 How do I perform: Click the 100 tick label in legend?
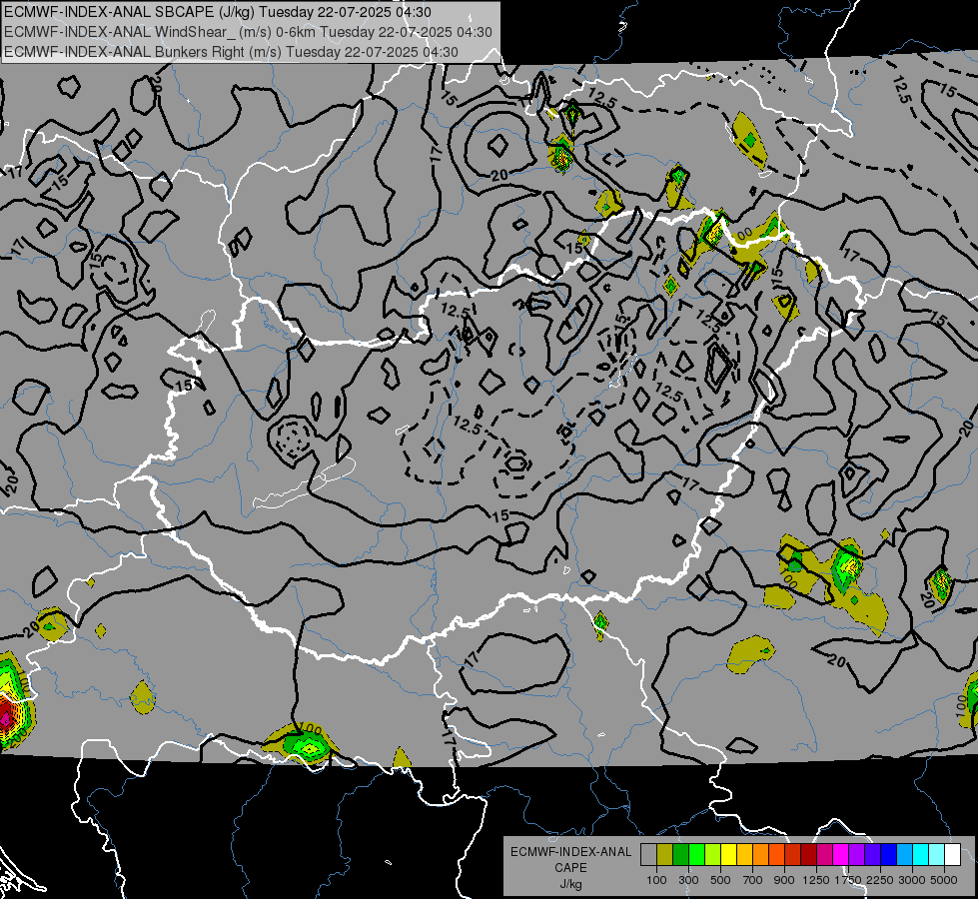click(656, 880)
